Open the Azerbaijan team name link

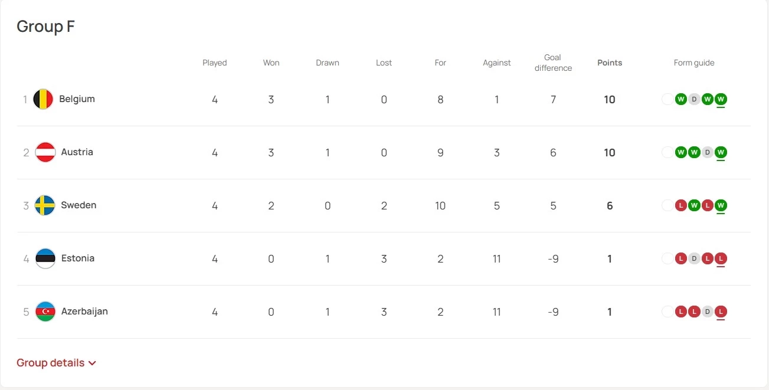(x=84, y=312)
